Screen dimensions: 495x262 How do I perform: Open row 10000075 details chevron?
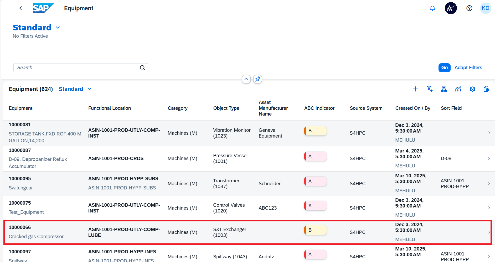(x=489, y=208)
